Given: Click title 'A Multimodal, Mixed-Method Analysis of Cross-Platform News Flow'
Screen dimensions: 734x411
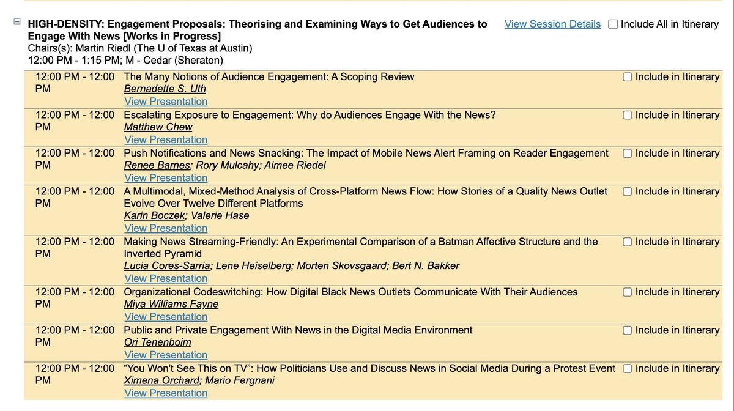Looking at the screenshot, I should pos(366,197).
